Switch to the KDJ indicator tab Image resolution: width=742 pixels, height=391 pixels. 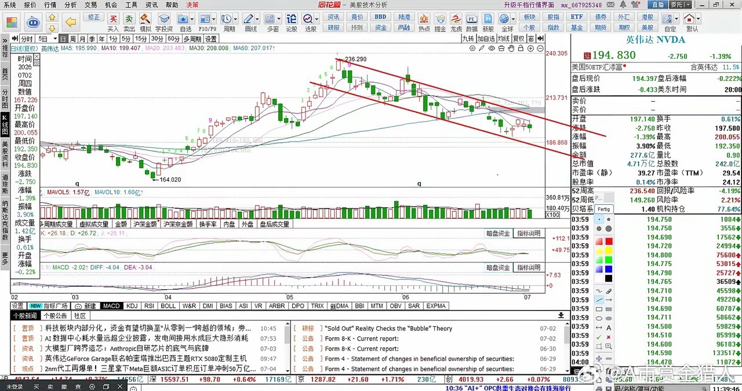(x=132, y=306)
